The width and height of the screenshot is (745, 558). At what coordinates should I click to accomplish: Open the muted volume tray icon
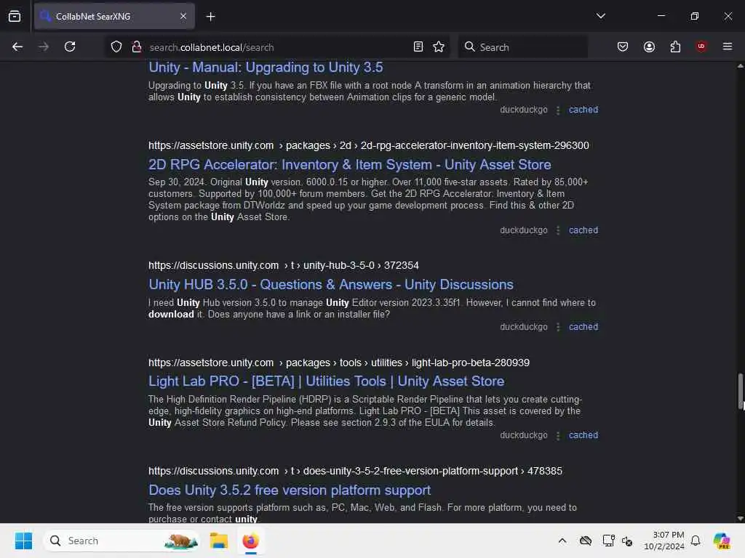627,541
